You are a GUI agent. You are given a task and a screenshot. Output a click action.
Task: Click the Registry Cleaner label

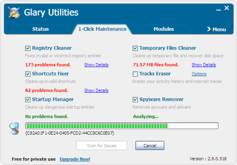click(x=52, y=48)
